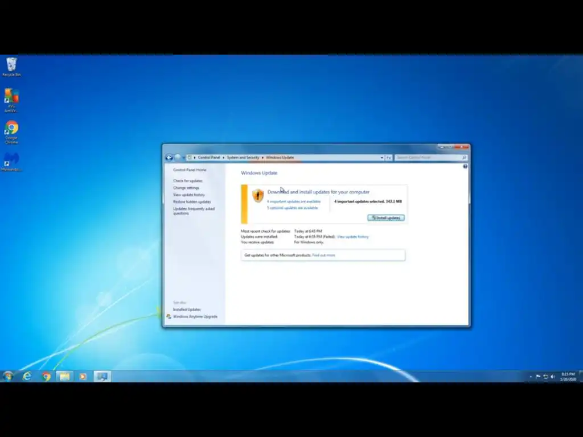Click the Windows Anytime Upgrade icon
Viewport: 583px width, 437px height.
pyautogui.click(x=169, y=316)
